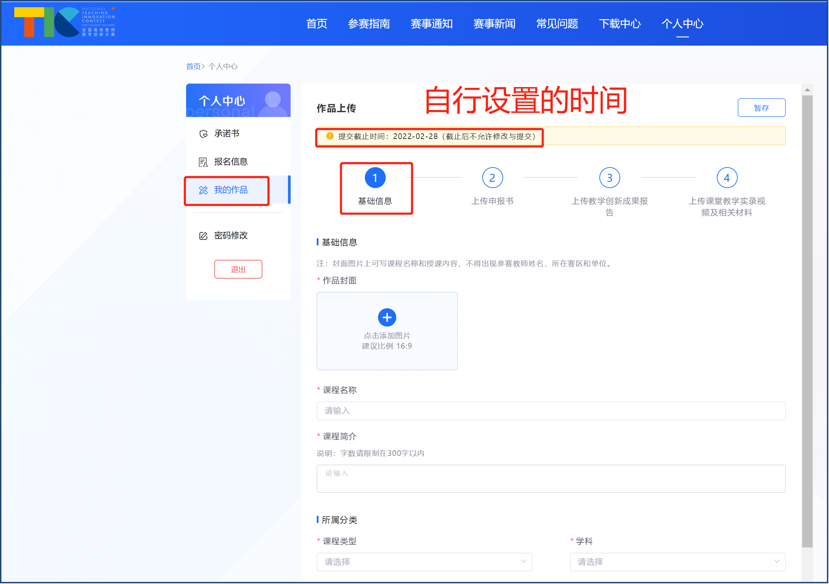Follow the 首页 breadcrumb link
The height and width of the screenshot is (584, 829).
click(193, 66)
